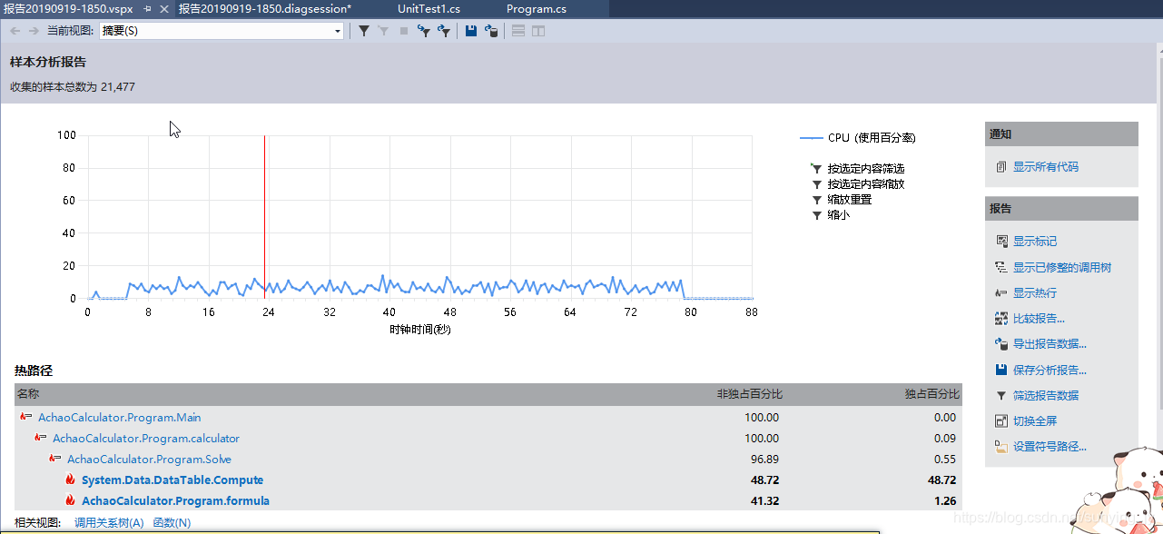Viewport: 1163px width, 534px height.
Task: Click the 设置符号路径... link
Action: pyautogui.click(x=1050, y=447)
